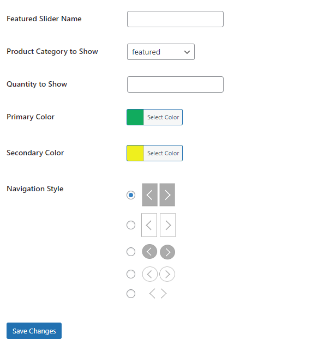Click the filled gray square right arrow icon
The image size is (330, 340).
pyautogui.click(x=167, y=195)
